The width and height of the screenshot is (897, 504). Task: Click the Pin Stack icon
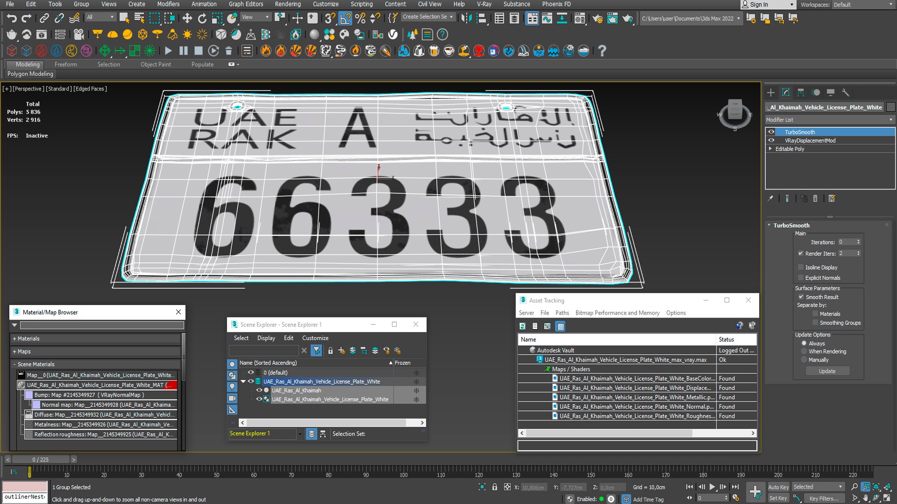click(770, 198)
